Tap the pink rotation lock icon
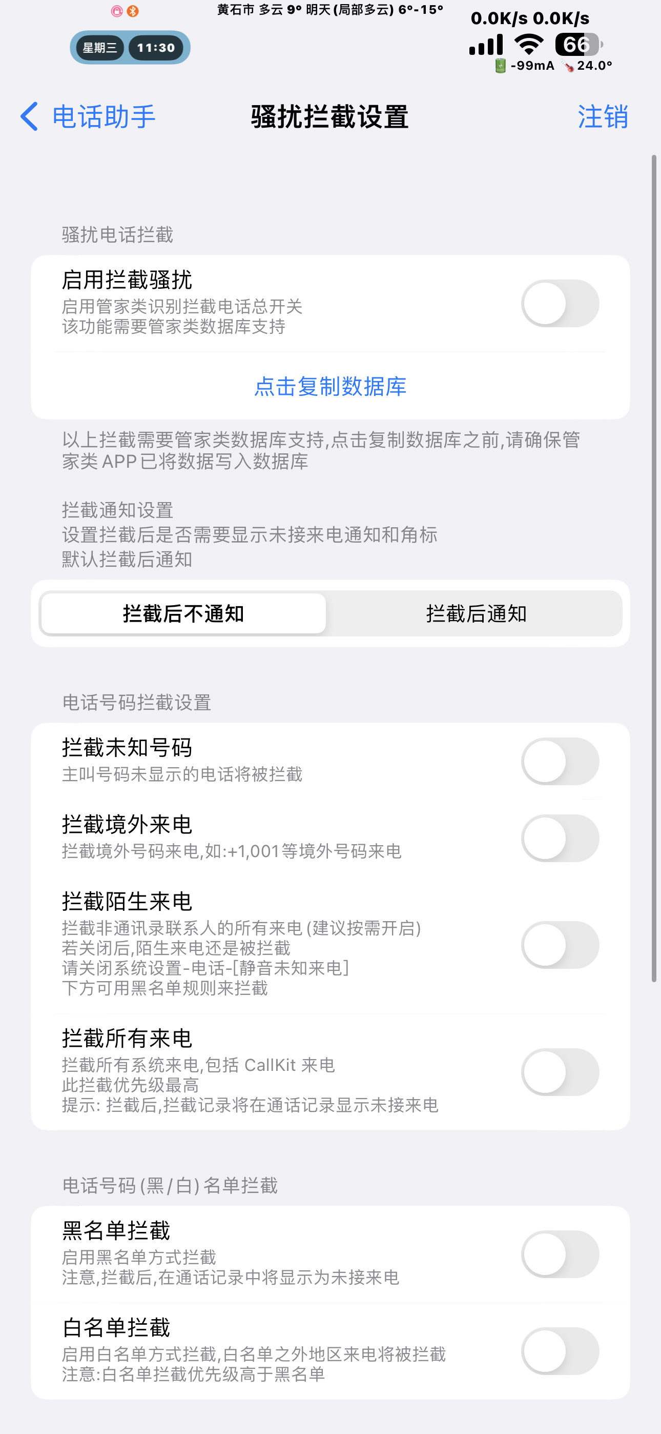The width and height of the screenshot is (661, 1434). 117,11
